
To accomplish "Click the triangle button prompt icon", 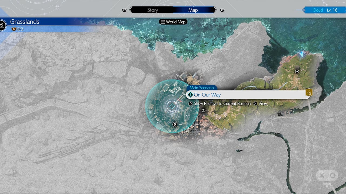I will 191,104.
